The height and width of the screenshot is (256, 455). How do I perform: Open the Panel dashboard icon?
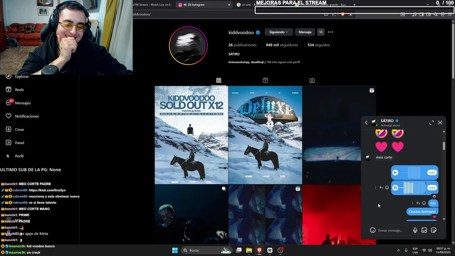tap(9, 143)
